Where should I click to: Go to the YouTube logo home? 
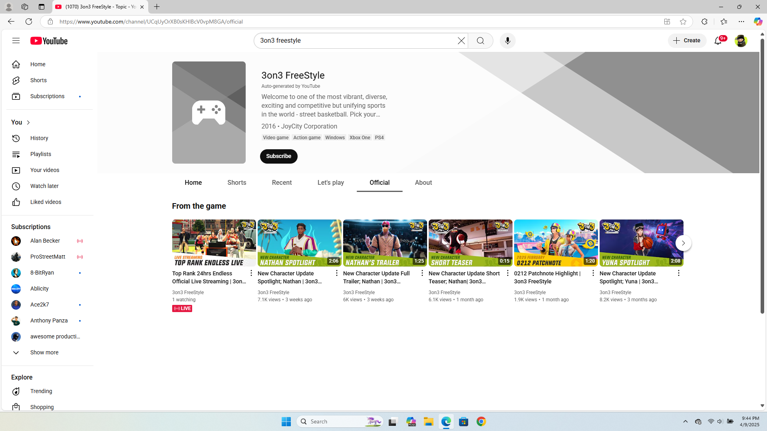coord(49,41)
